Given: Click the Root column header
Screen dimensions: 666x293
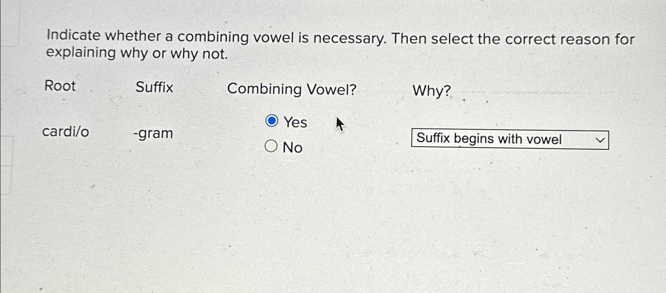Looking at the screenshot, I should (x=59, y=87).
